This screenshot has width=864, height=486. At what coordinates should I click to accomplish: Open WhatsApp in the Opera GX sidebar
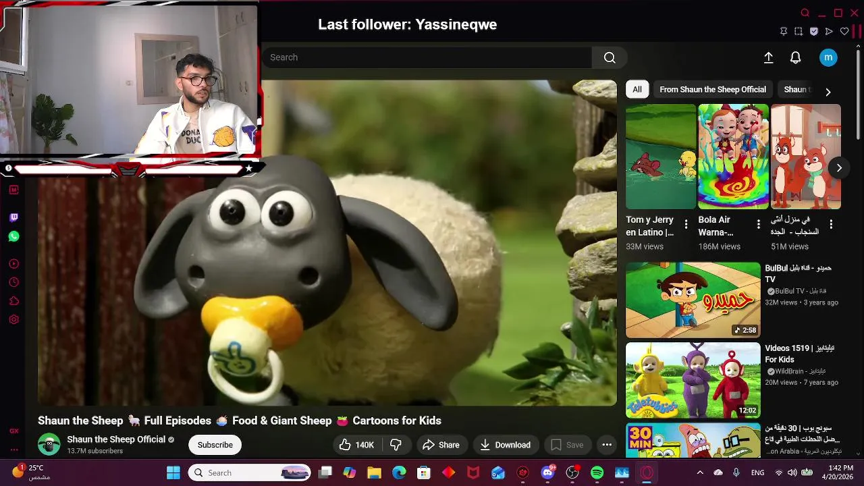(14, 236)
